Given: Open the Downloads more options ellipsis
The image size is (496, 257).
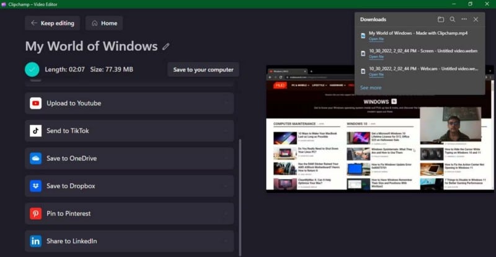Looking at the screenshot, I should point(464,19).
